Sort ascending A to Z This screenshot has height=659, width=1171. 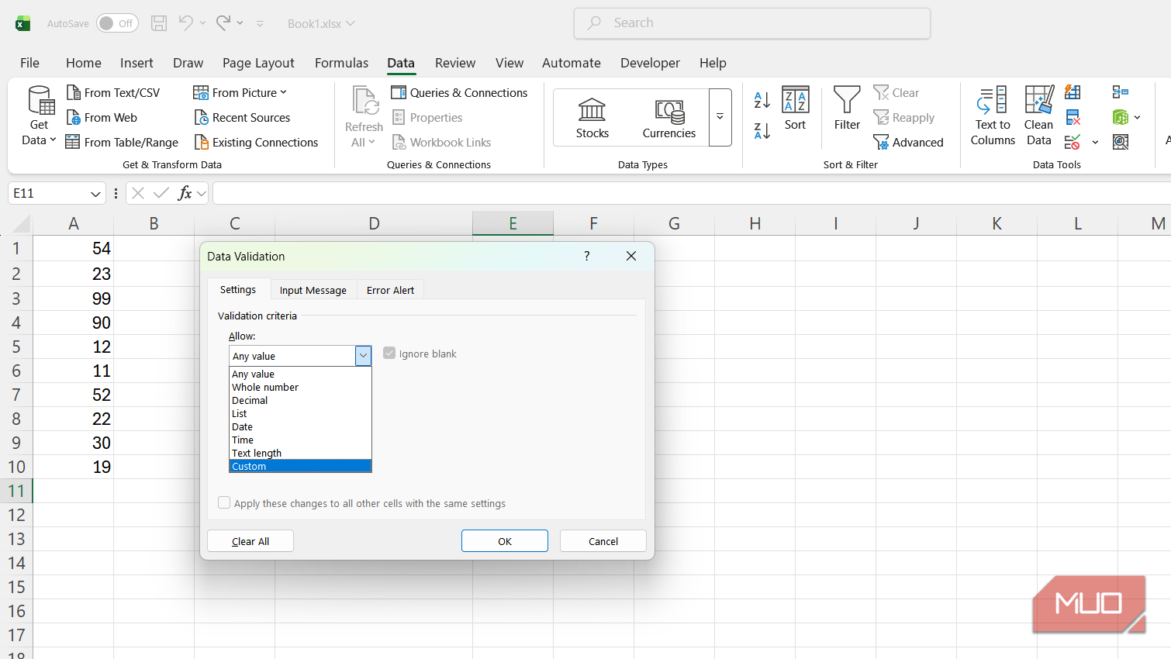762,100
